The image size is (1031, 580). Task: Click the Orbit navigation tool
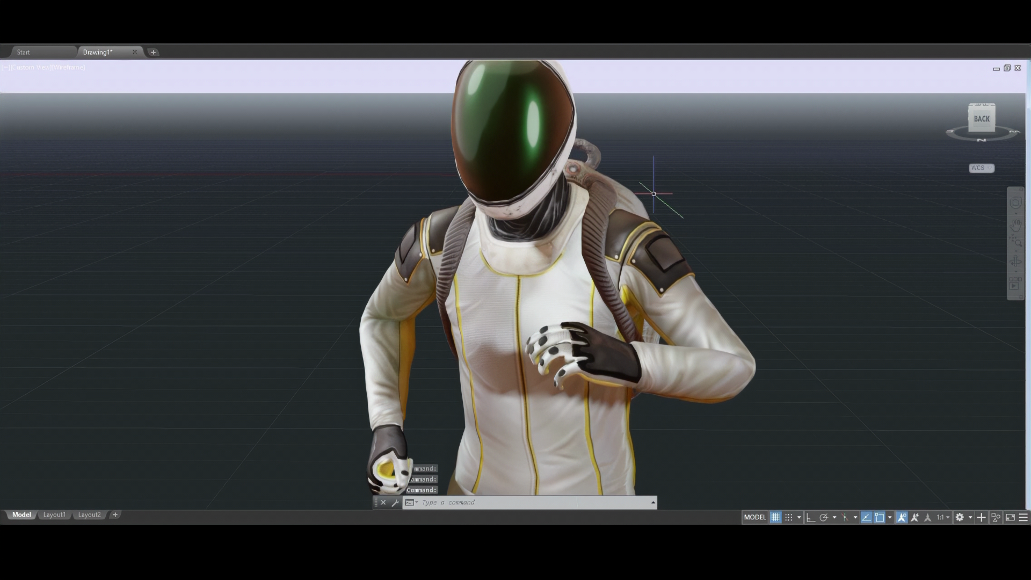click(1015, 262)
